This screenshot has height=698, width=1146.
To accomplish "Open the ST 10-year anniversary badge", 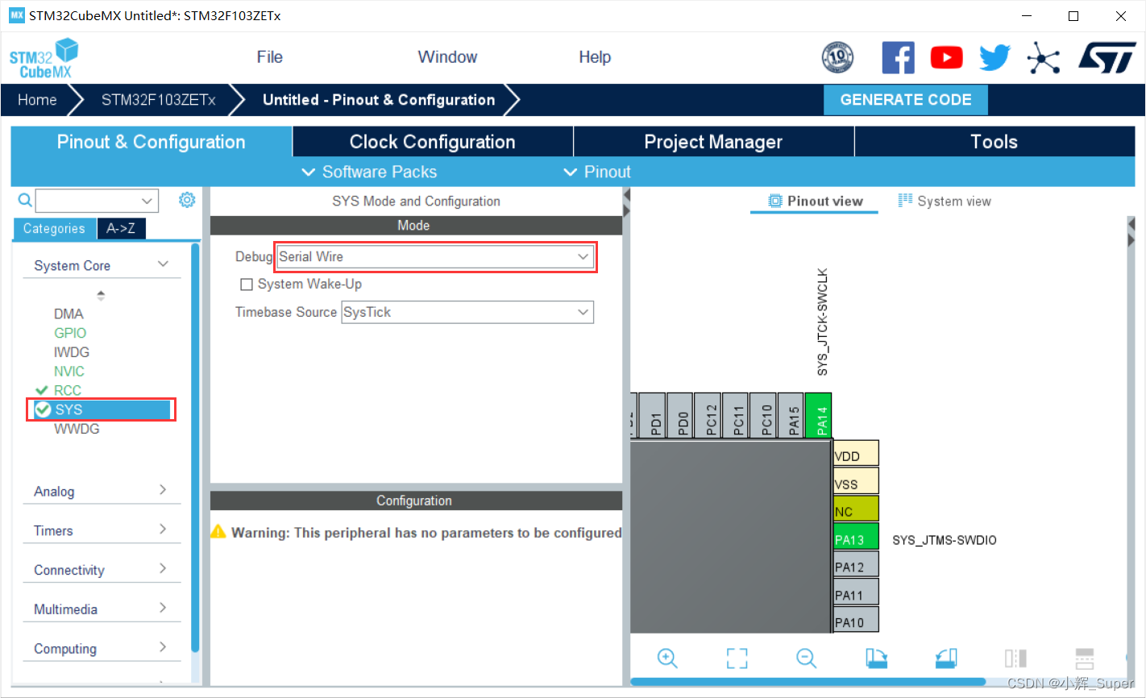I will point(837,57).
